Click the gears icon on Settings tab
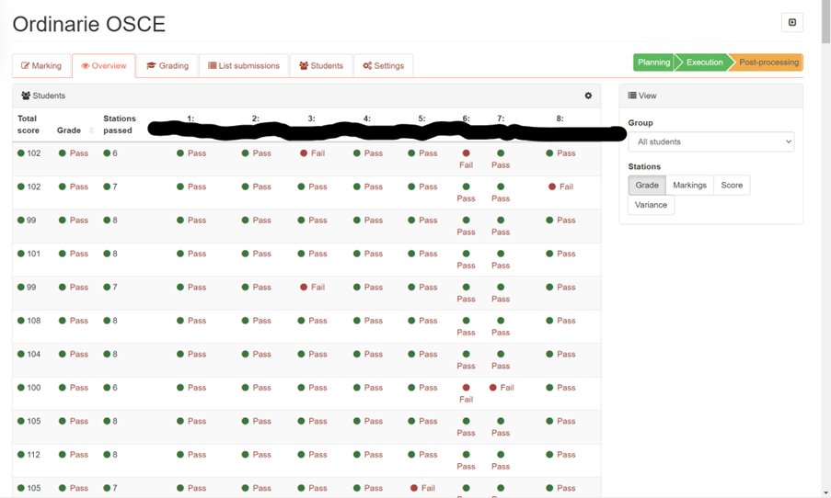The image size is (831, 498). click(367, 65)
